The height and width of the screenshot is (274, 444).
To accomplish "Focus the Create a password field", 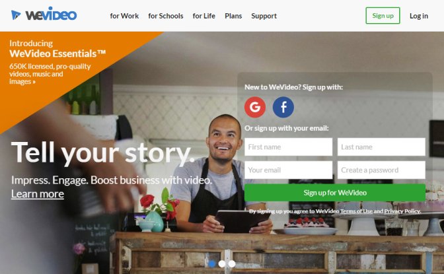I will pyautogui.click(x=381, y=170).
